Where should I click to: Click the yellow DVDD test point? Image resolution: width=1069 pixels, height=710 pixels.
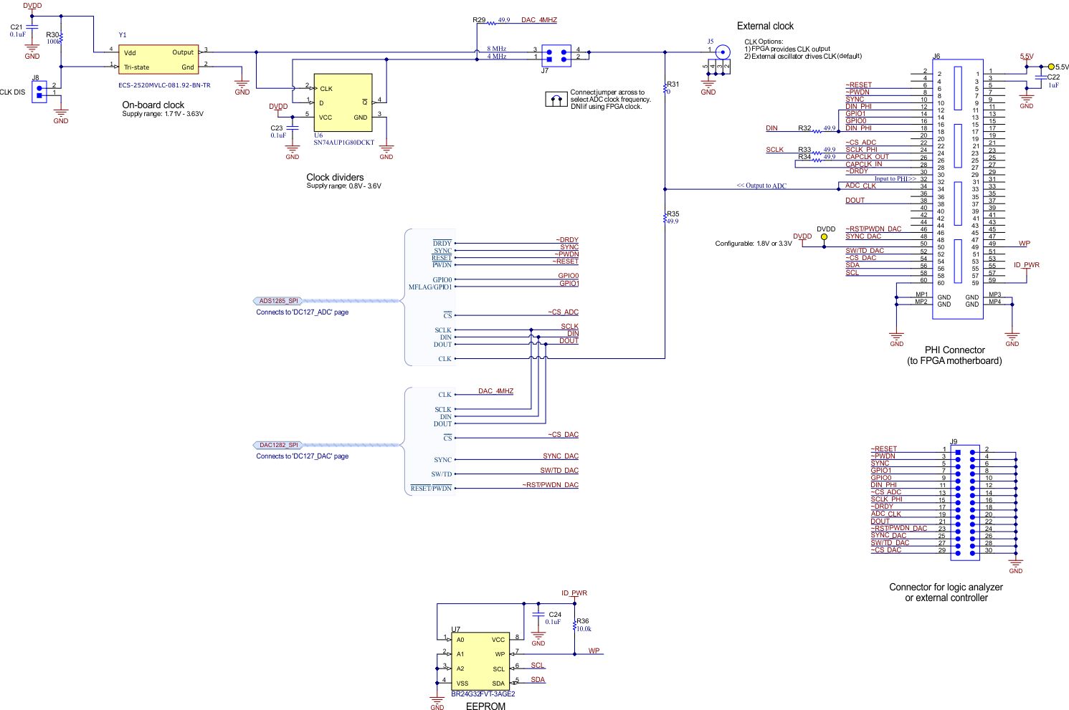[825, 236]
